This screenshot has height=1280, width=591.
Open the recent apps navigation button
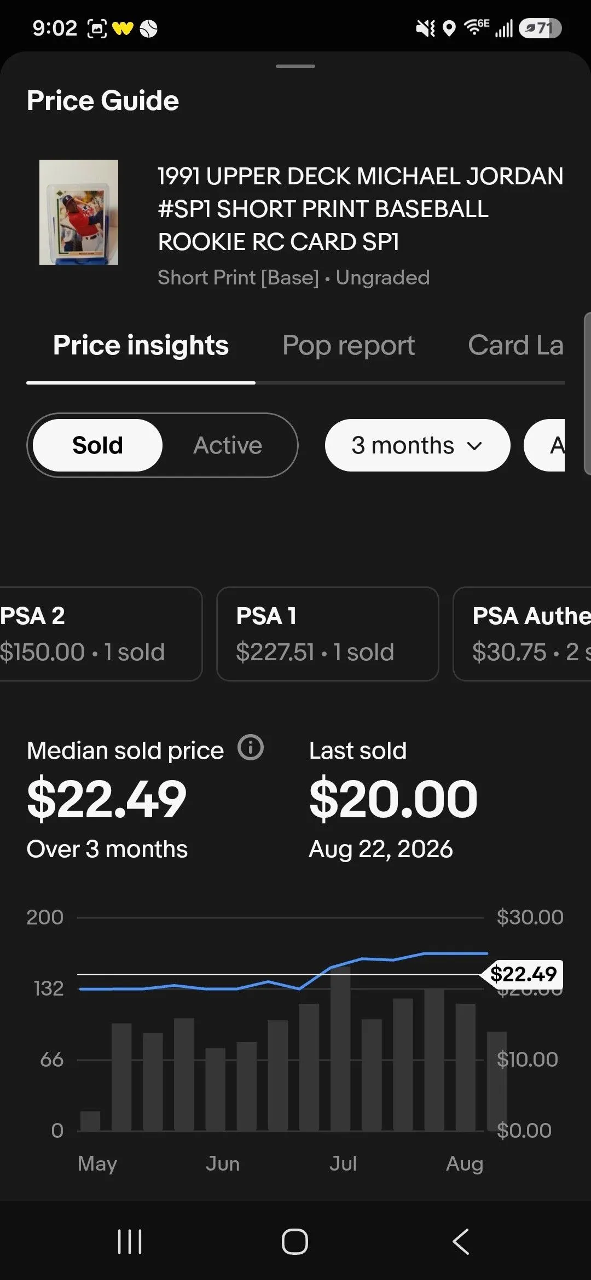(130, 1241)
